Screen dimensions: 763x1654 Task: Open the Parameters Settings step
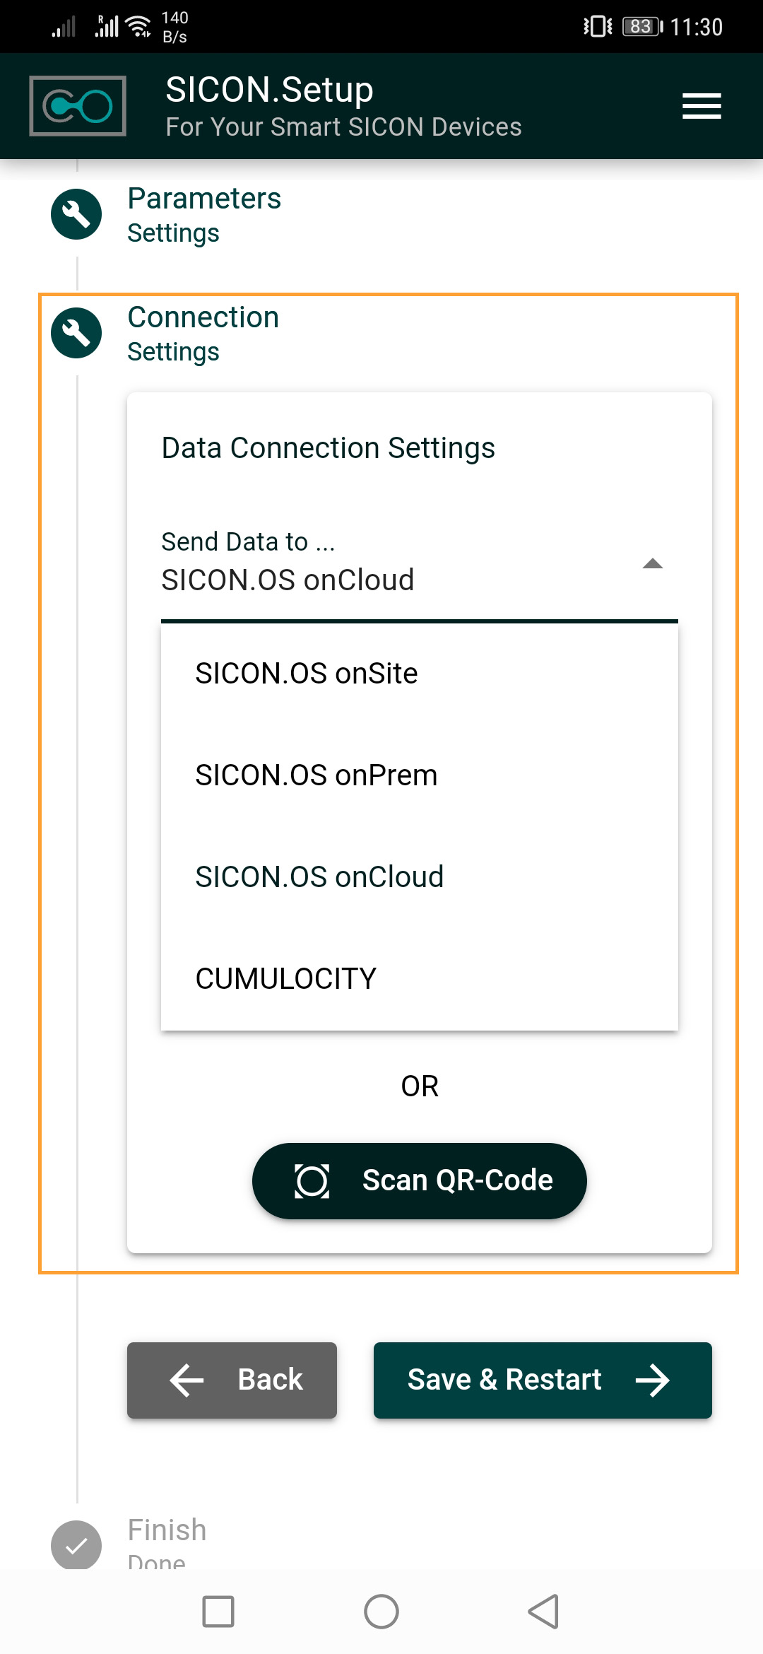204,214
